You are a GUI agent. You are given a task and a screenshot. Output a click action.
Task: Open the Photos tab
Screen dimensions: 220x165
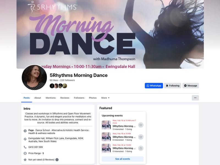click(93, 98)
